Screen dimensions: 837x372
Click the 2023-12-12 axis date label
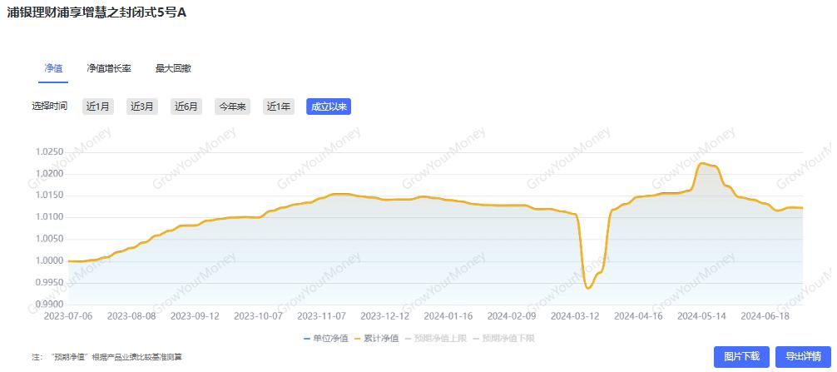[385, 316]
